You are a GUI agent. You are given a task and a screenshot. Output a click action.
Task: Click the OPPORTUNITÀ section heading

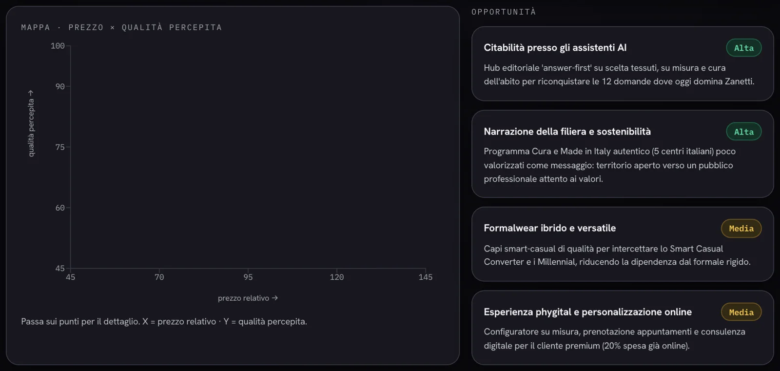click(x=504, y=12)
